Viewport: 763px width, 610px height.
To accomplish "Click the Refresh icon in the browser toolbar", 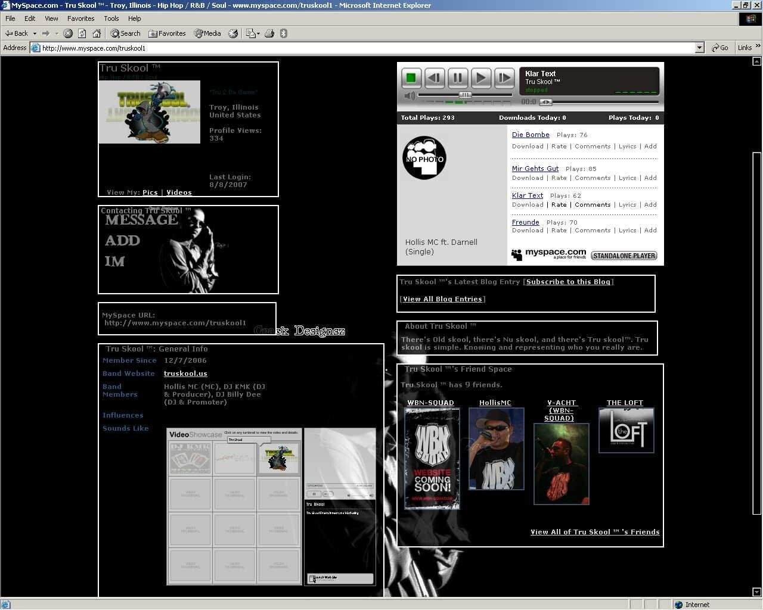I will pos(82,33).
